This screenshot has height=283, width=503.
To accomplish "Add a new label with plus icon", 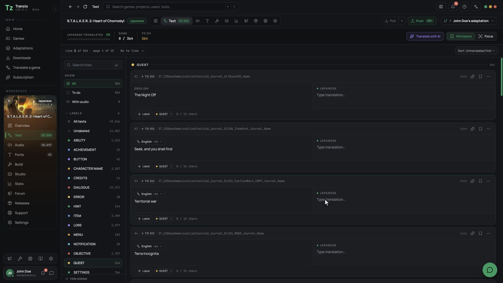I will click(x=119, y=113).
